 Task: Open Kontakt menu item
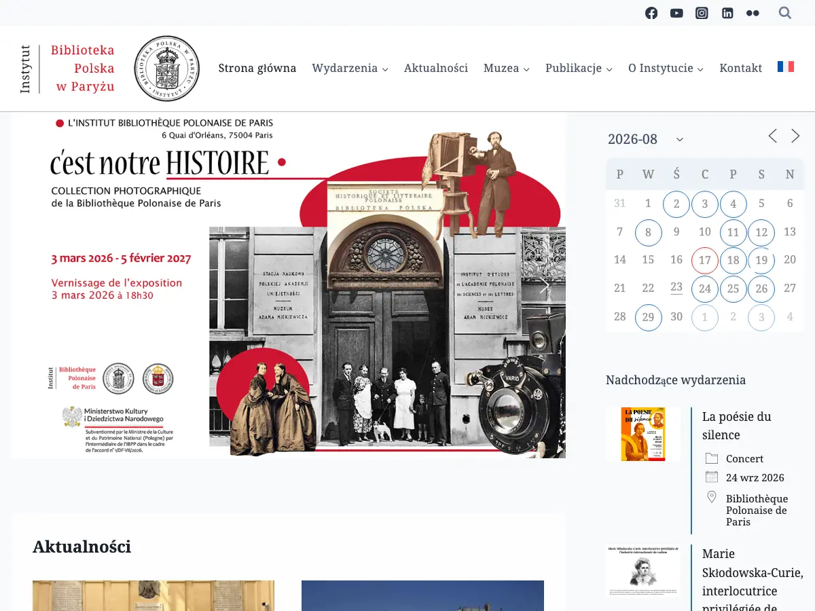(741, 68)
